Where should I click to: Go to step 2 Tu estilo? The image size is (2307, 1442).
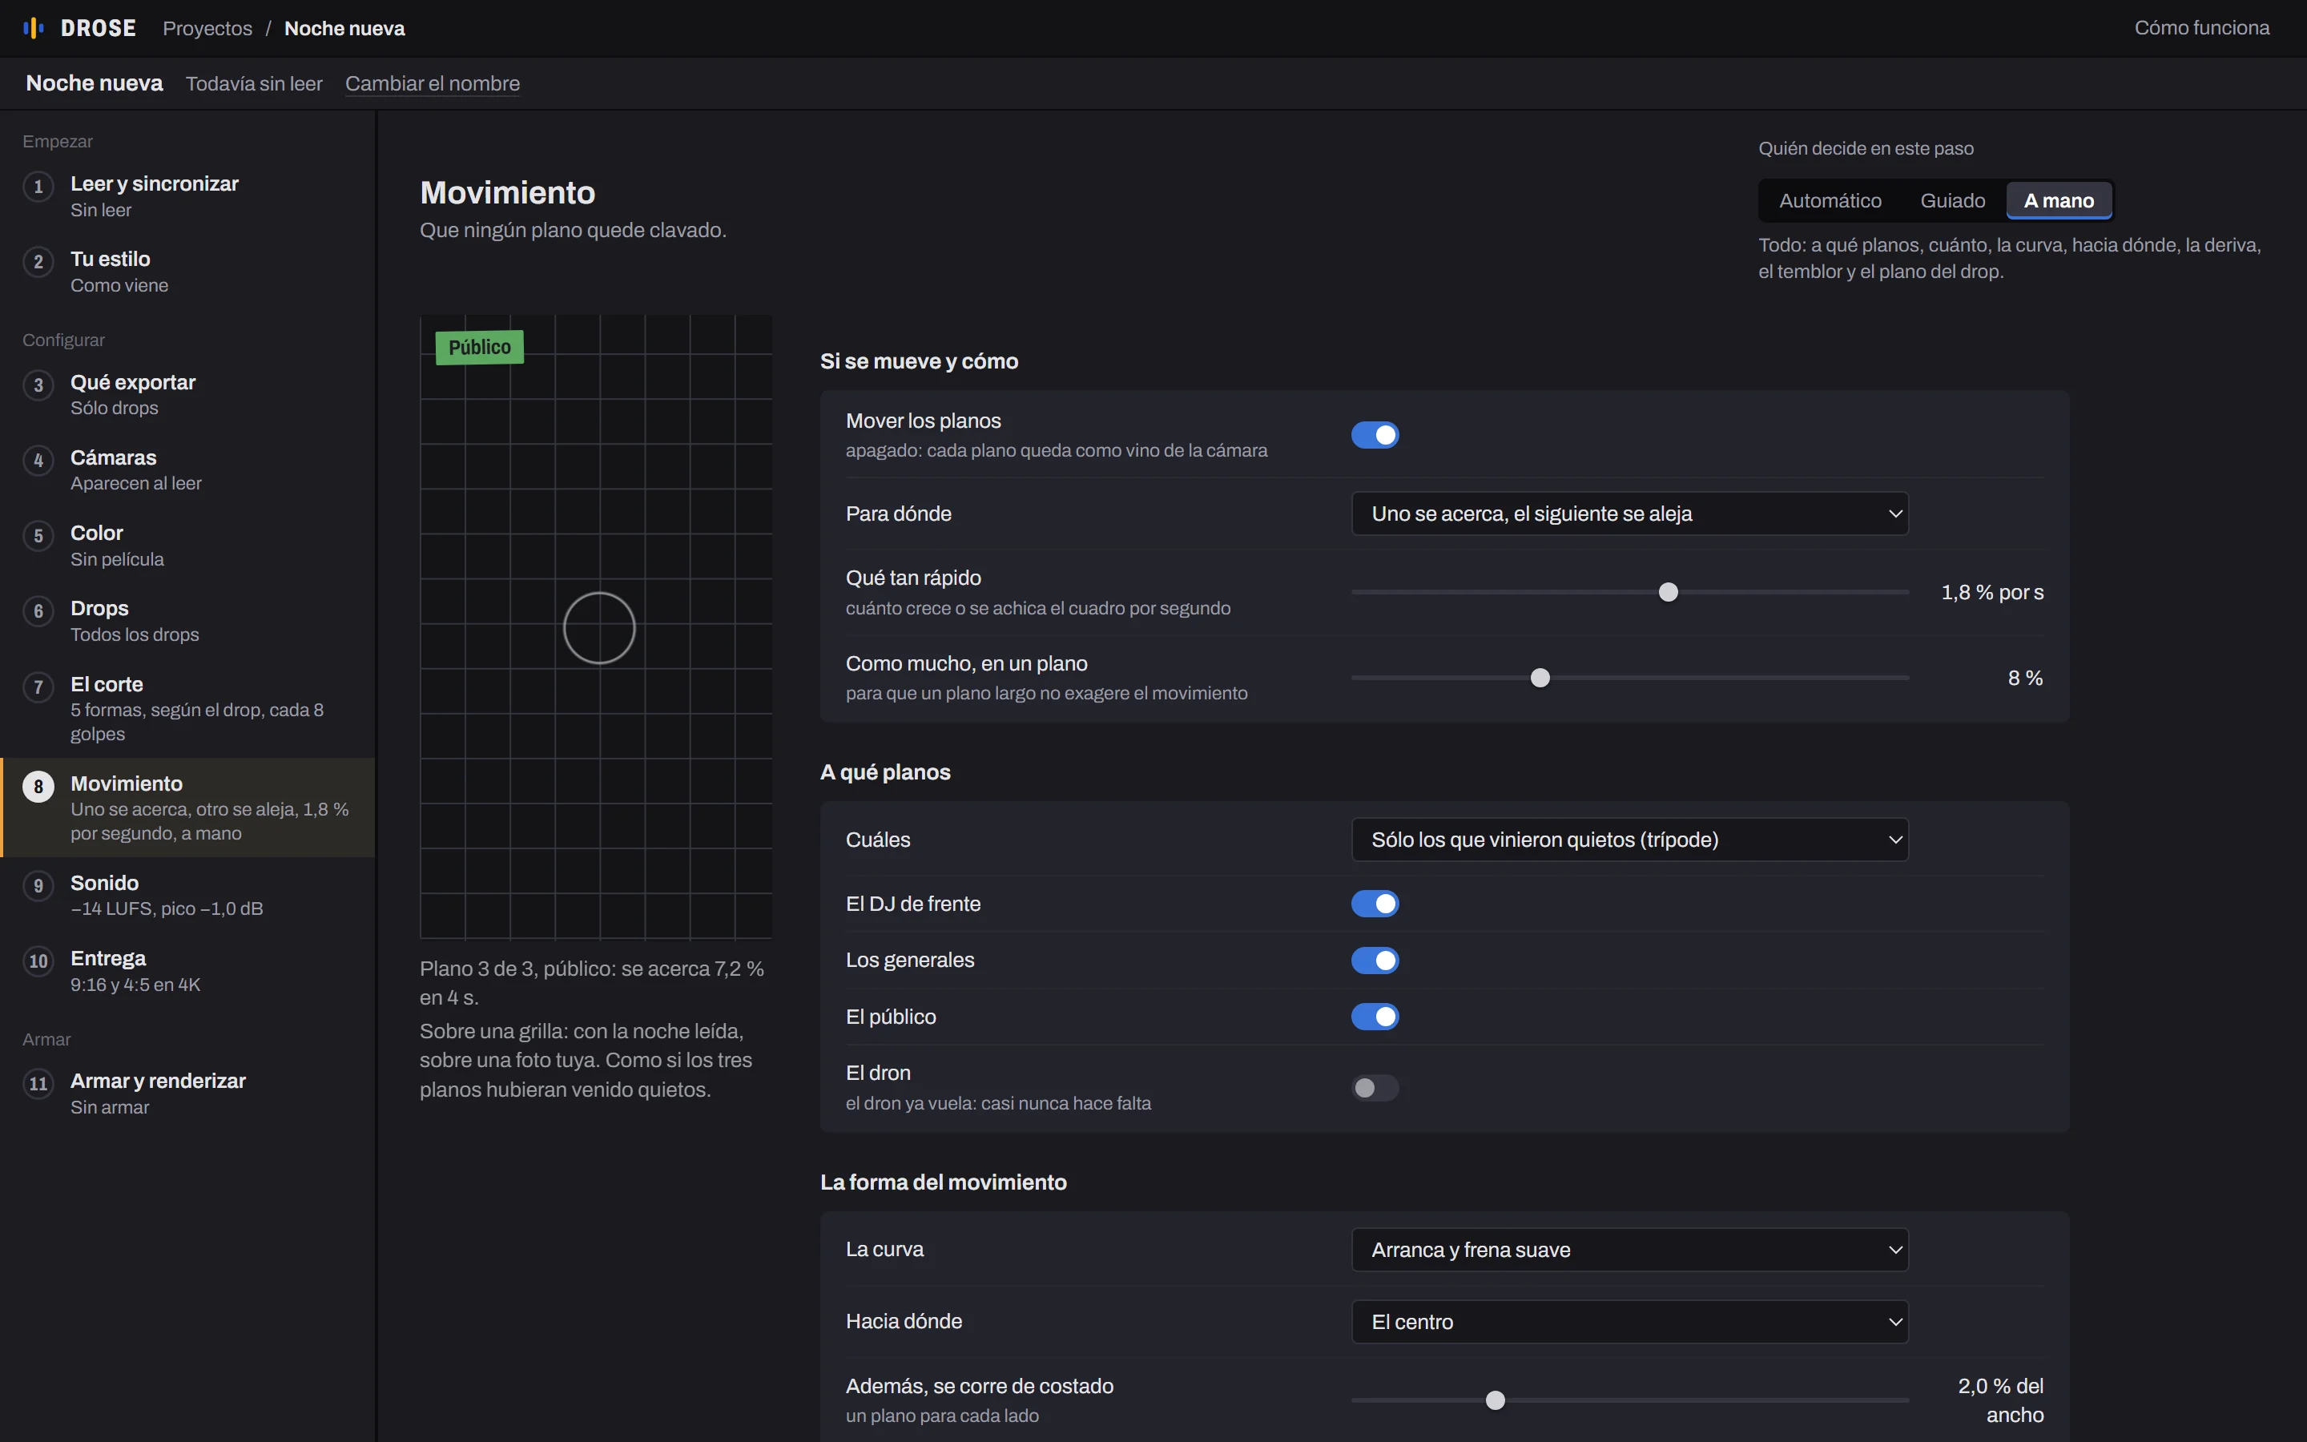(x=187, y=272)
